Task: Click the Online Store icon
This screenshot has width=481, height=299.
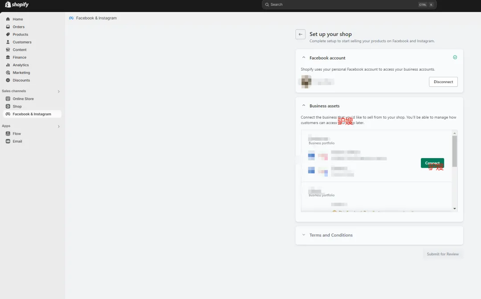Action: [x=8, y=99]
